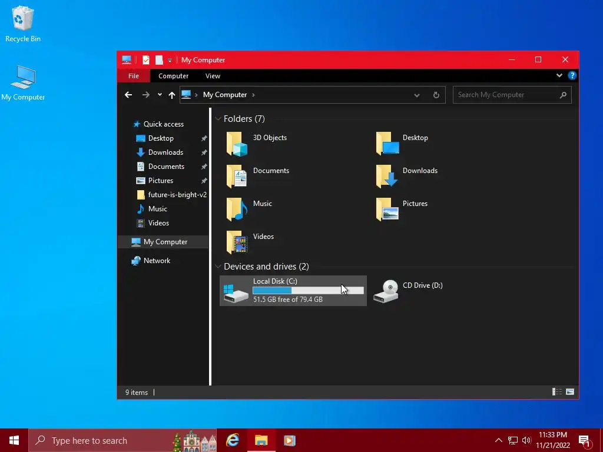Open the address bar history dropdown
This screenshot has height=452, width=603.
tap(416, 95)
